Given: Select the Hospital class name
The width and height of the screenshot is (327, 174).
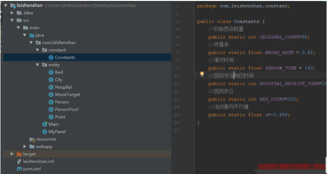Looking at the screenshot, I should coord(63,87).
